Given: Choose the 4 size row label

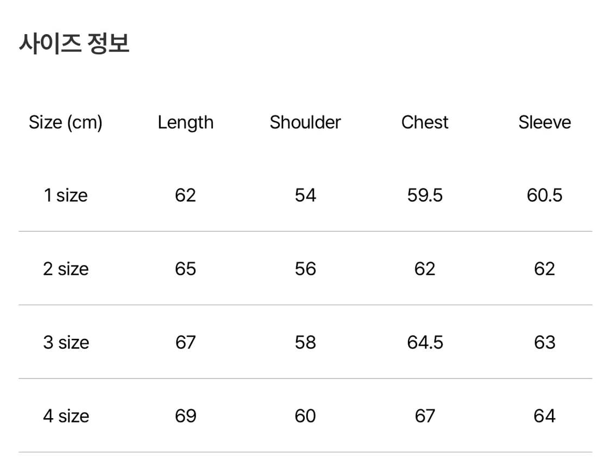Looking at the screenshot, I should pyautogui.click(x=66, y=416).
